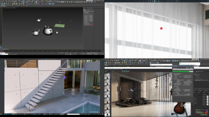Image resolution: width=209 pixels, height=117 pixels.
Task: Select first render history thumbnail in frame buffer
Action: 107,77
